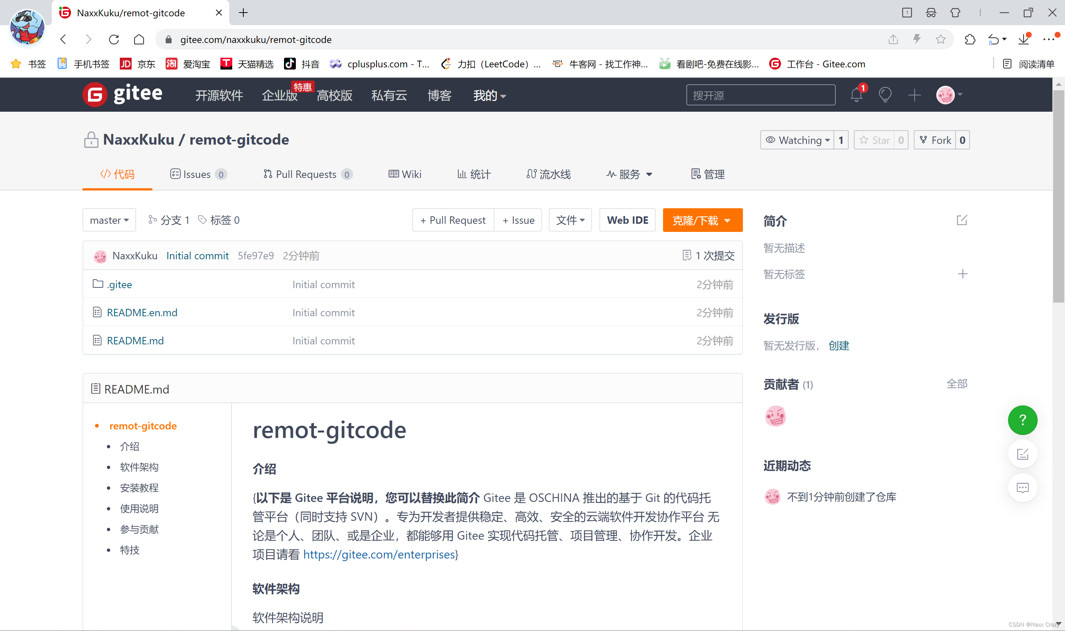
Task: Open the feedback comment bubble icon
Action: click(1023, 488)
